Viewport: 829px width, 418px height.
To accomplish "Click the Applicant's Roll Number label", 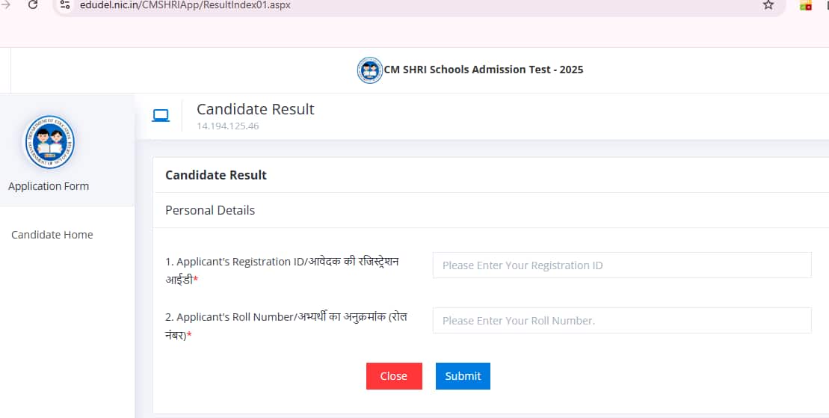I will coord(286,326).
